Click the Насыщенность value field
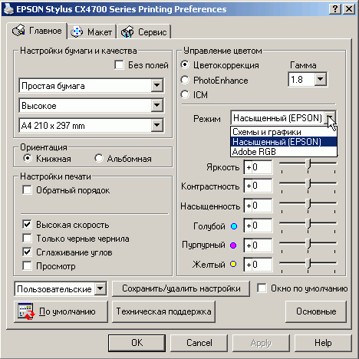 (258, 206)
